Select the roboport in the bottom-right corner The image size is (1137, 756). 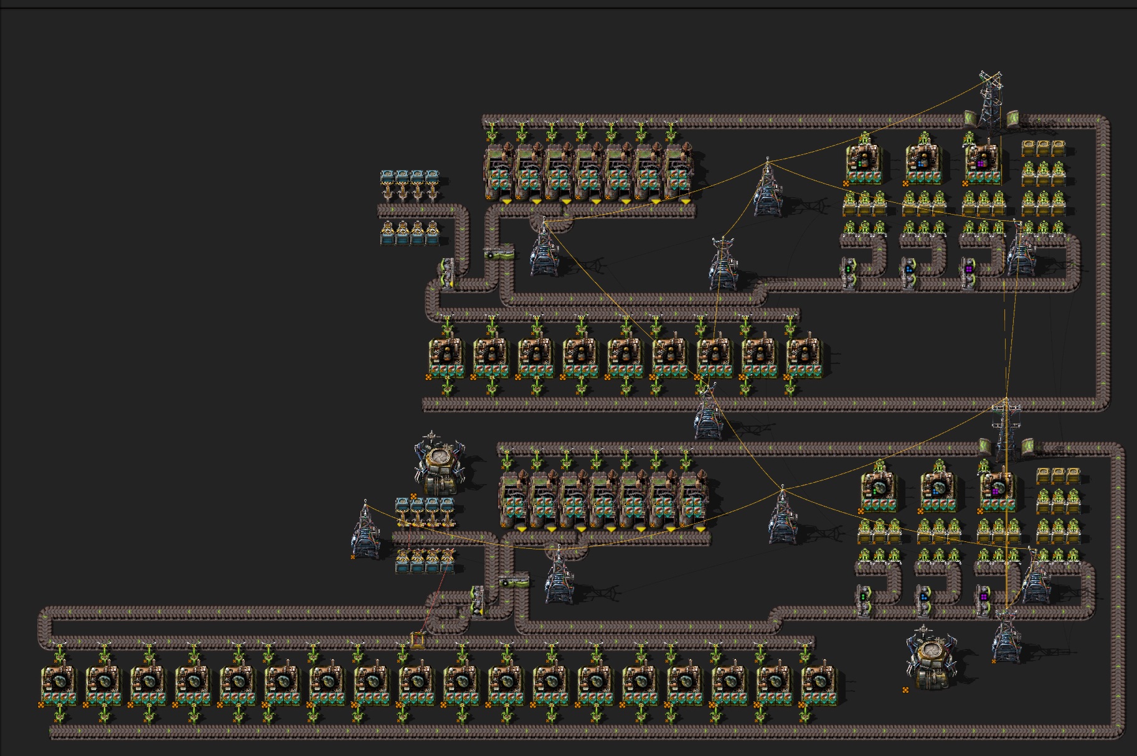point(930,657)
